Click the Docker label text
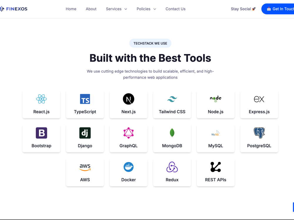 point(128,180)
